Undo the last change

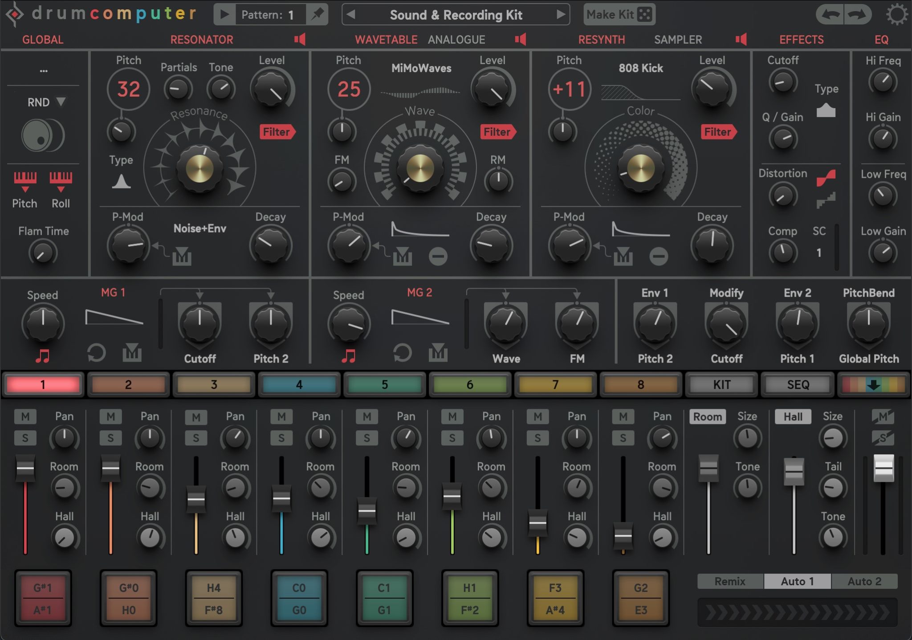pos(830,15)
